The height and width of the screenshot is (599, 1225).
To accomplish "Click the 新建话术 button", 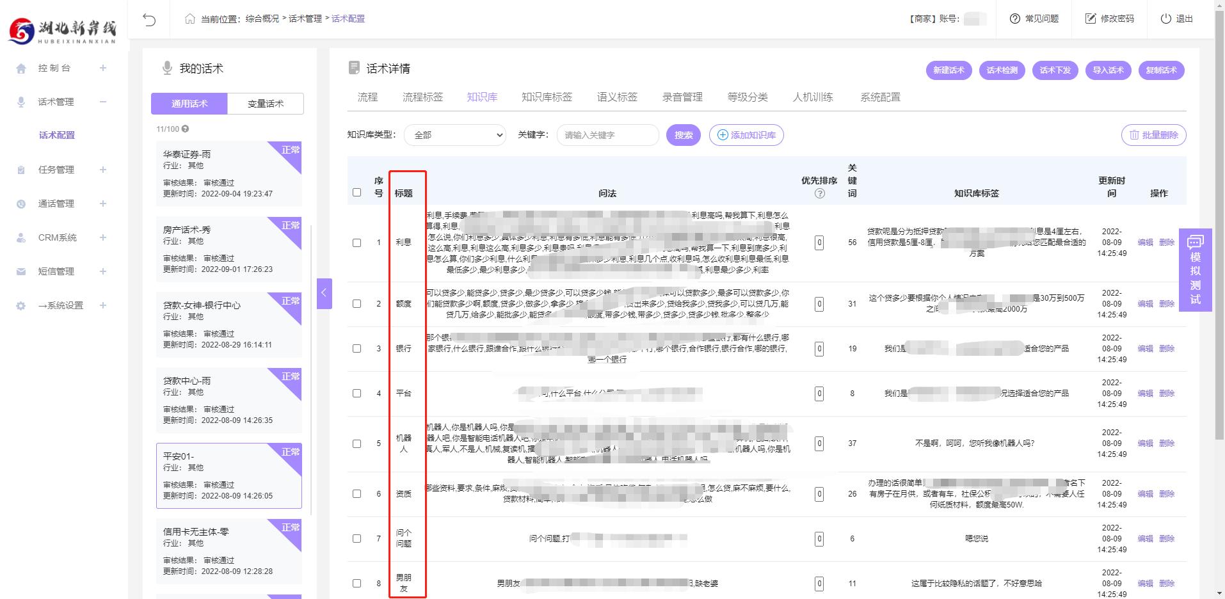I will [949, 70].
